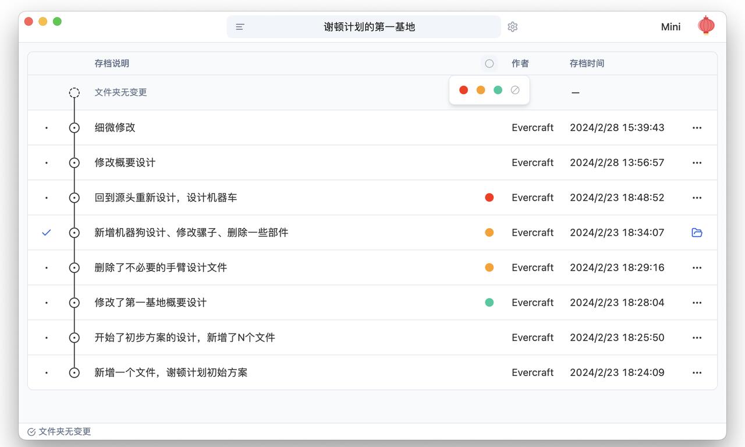This screenshot has height=447, width=745.
Task: Click the 谢顿计划的第一基地 title field
Action: pyautogui.click(x=369, y=27)
